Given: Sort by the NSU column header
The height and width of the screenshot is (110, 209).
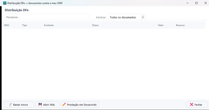Looking at the screenshot, I should 7,25.
